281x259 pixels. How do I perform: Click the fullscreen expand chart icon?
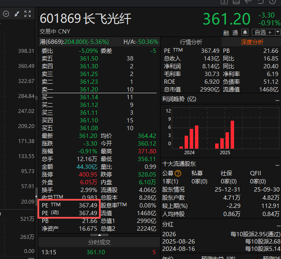point(28,14)
